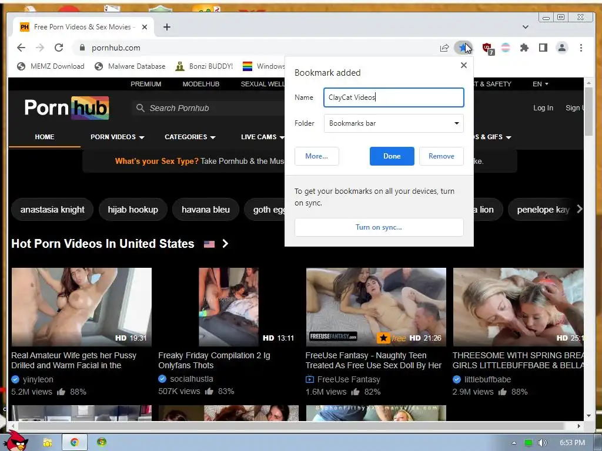Image resolution: width=602 pixels, height=451 pixels.
Task: Select the havana bleu tag pill
Action: (x=205, y=210)
